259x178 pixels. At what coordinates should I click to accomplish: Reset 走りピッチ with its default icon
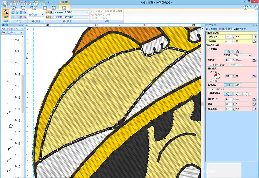254,37
